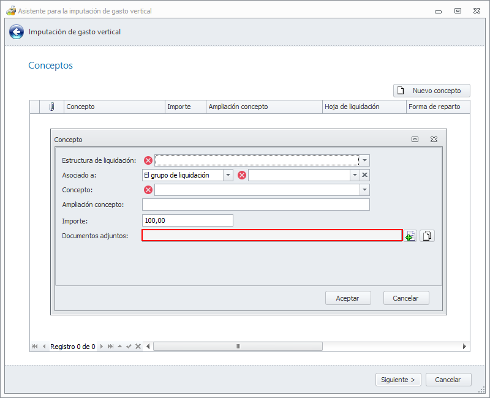
Task: Click the Hoja de liquidación column header
Action: coord(352,107)
